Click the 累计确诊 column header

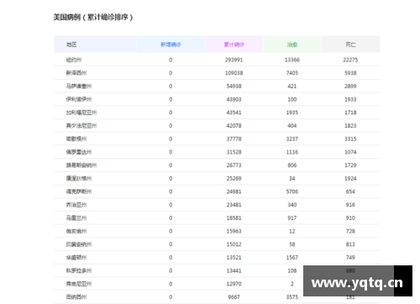click(234, 45)
